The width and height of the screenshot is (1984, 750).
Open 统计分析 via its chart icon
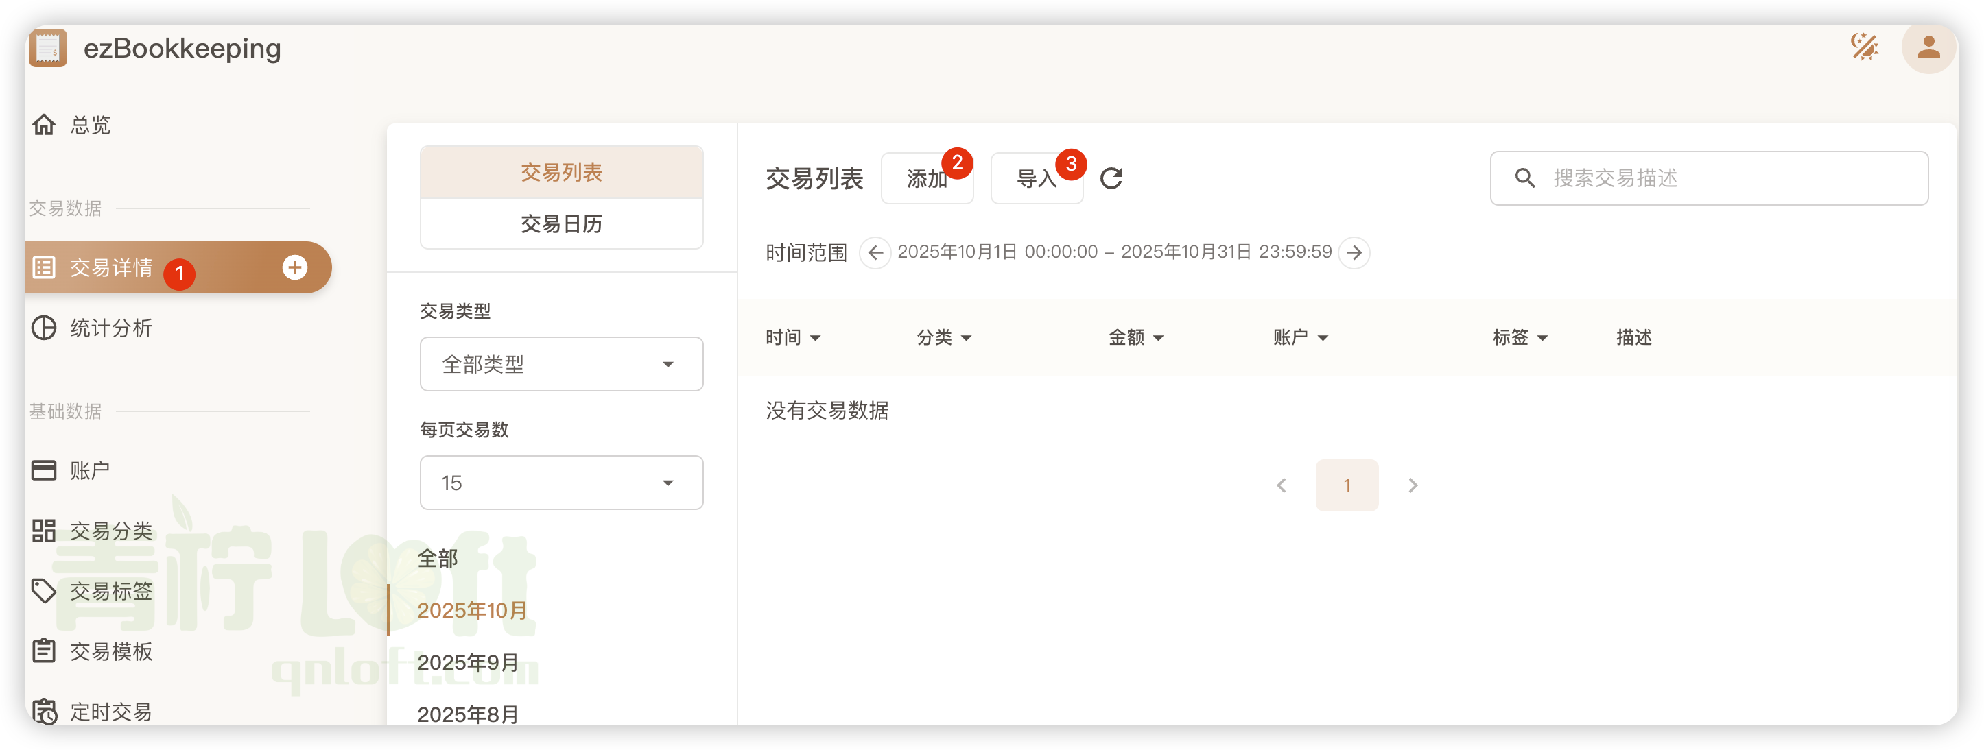point(44,328)
